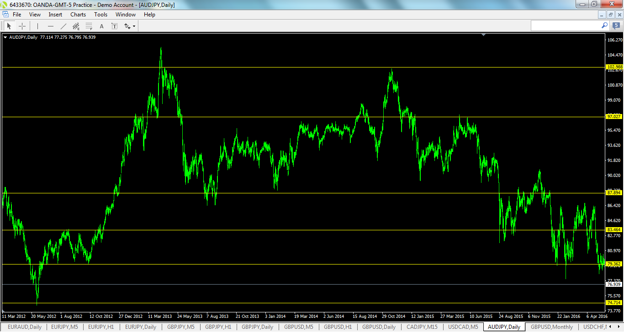Select the Equidistant Channel tool

tap(76, 26)
